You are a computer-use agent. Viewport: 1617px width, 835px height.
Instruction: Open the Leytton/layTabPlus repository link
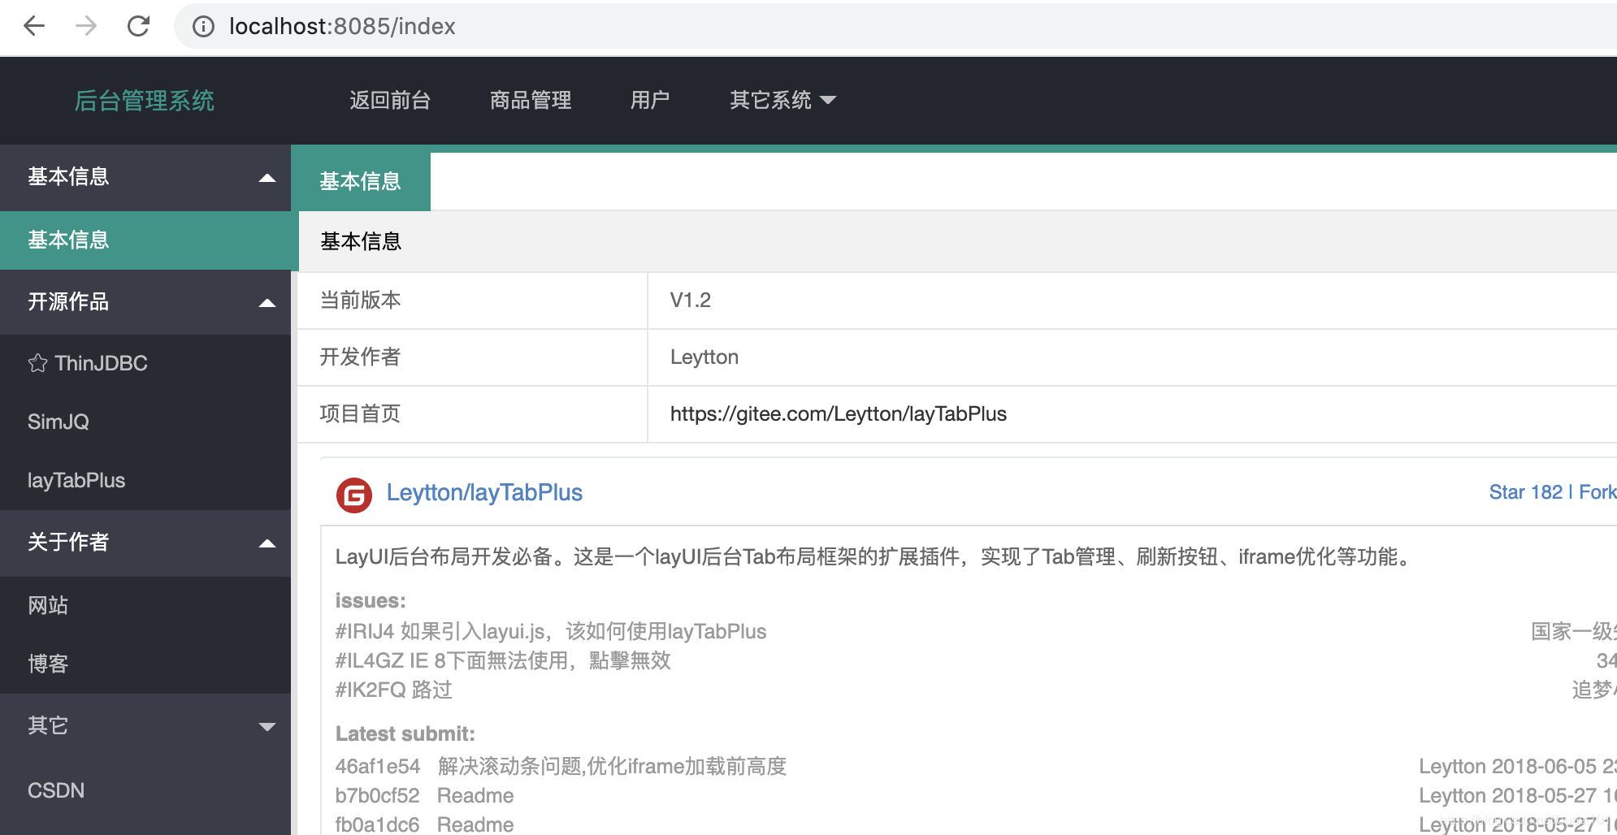(x=484, y=492)
